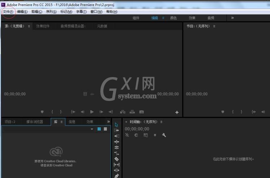Switch library to list view
Screen dimensions: 270x178
click(x=105, y=129)
